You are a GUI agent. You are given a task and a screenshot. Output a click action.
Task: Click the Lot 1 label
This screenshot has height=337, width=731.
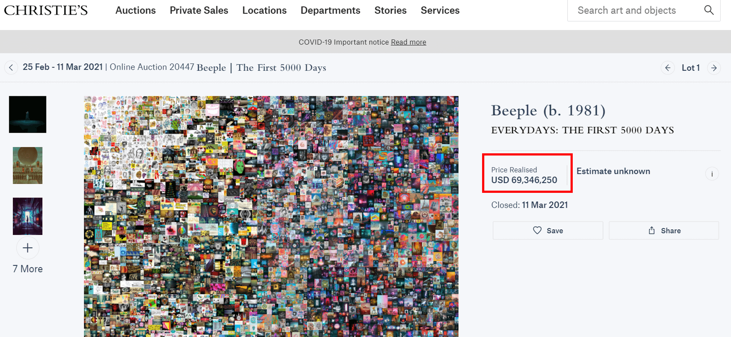pyautogui.click(x=691, y=68)
